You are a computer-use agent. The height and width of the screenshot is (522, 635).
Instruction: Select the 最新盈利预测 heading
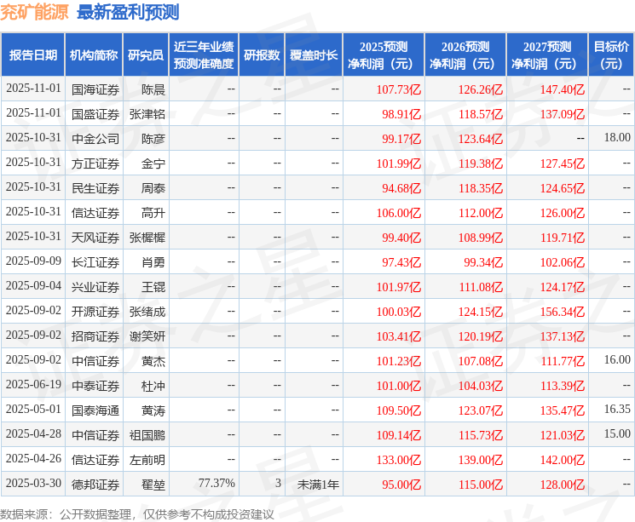tap(128, 12)
